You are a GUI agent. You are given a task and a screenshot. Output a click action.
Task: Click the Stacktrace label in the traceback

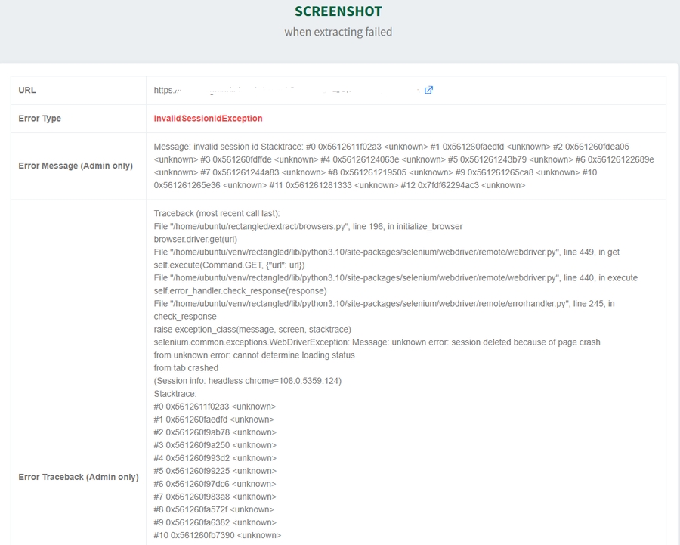[175, 393]
